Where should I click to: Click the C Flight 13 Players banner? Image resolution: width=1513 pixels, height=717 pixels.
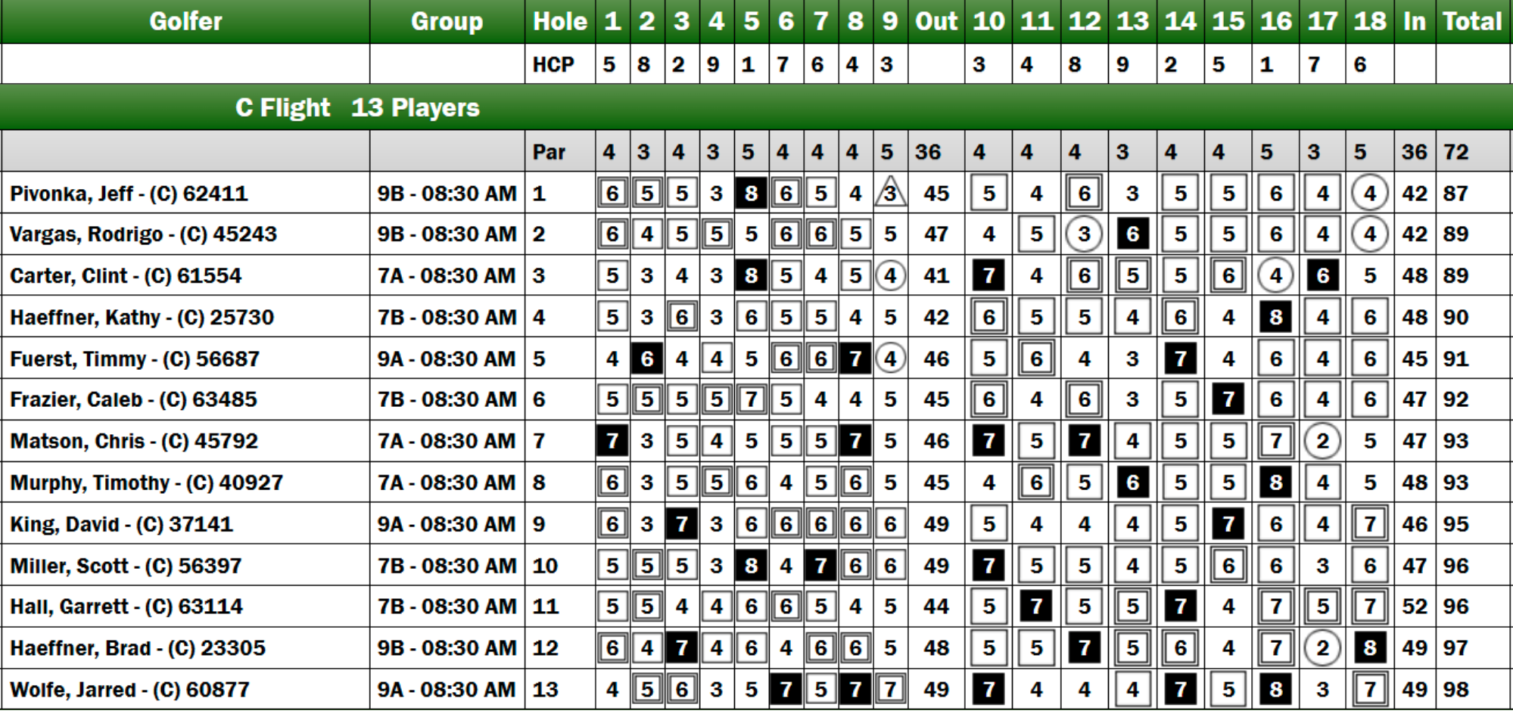click(x=357, y=107)
